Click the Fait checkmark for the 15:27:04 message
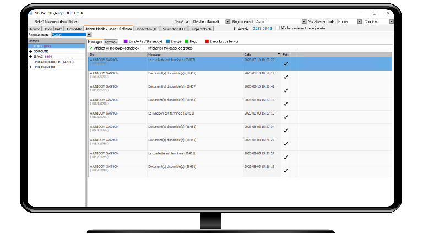 (286, 131)
